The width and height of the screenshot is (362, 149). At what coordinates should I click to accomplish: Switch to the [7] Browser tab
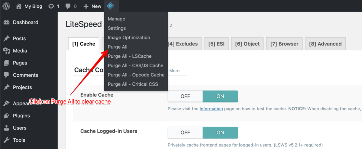click(285, 44)
